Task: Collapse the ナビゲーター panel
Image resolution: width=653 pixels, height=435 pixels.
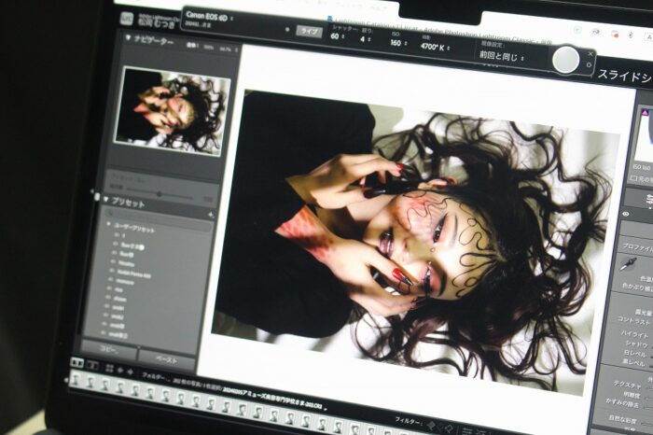Action: (x=128, y=39)
